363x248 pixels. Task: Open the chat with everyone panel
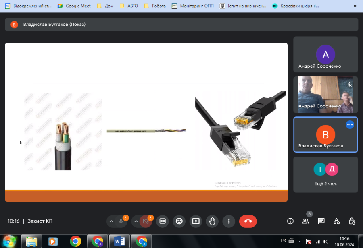click(x=321, y=221)
